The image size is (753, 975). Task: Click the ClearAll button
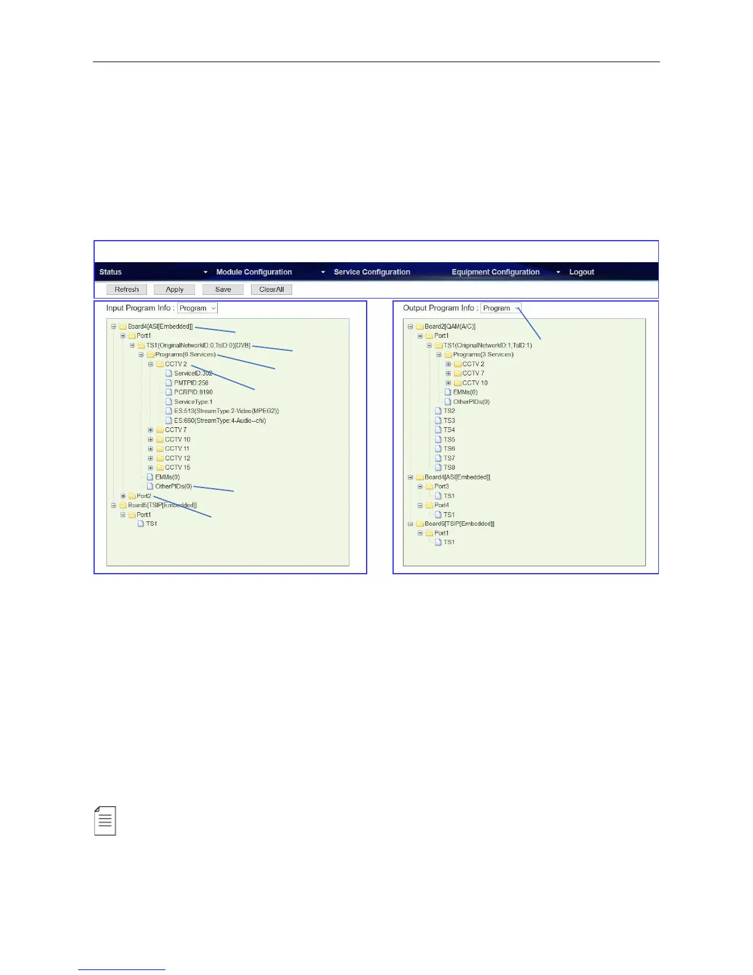click(x=271, y=289)
